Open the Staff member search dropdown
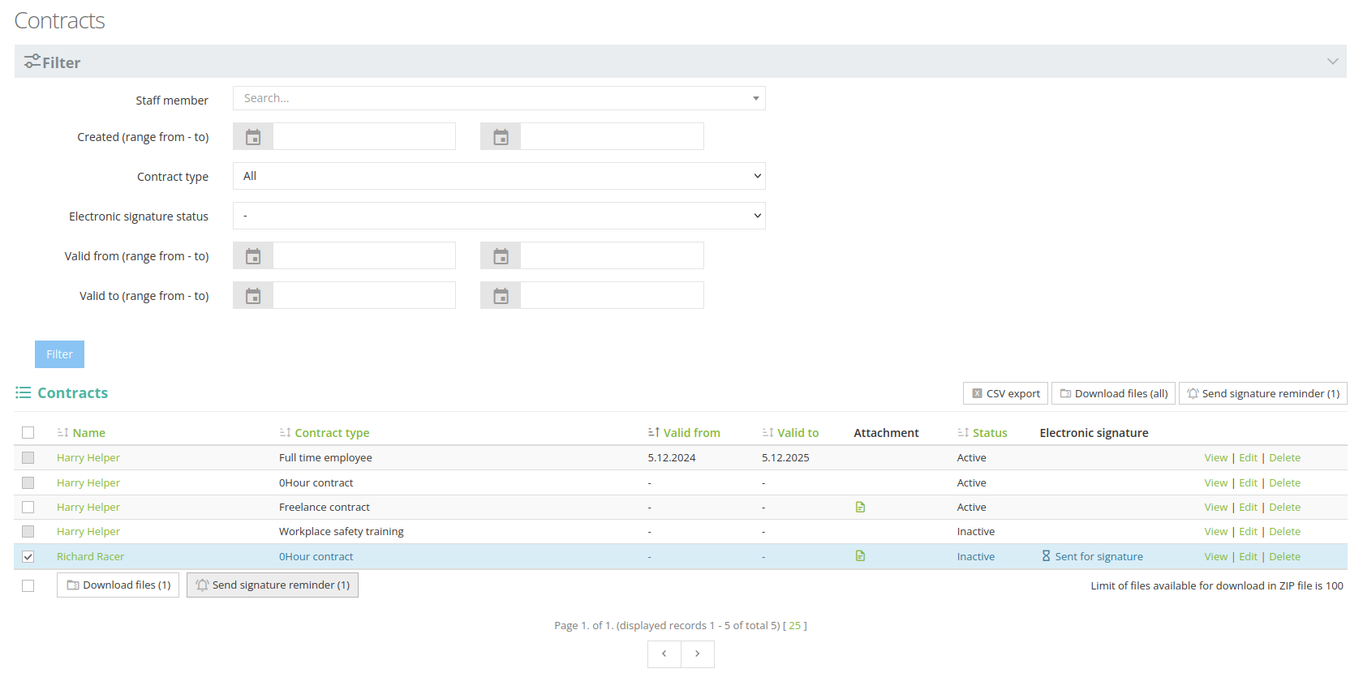This screenshot has height=690, width=1363. tap(499, 98)
